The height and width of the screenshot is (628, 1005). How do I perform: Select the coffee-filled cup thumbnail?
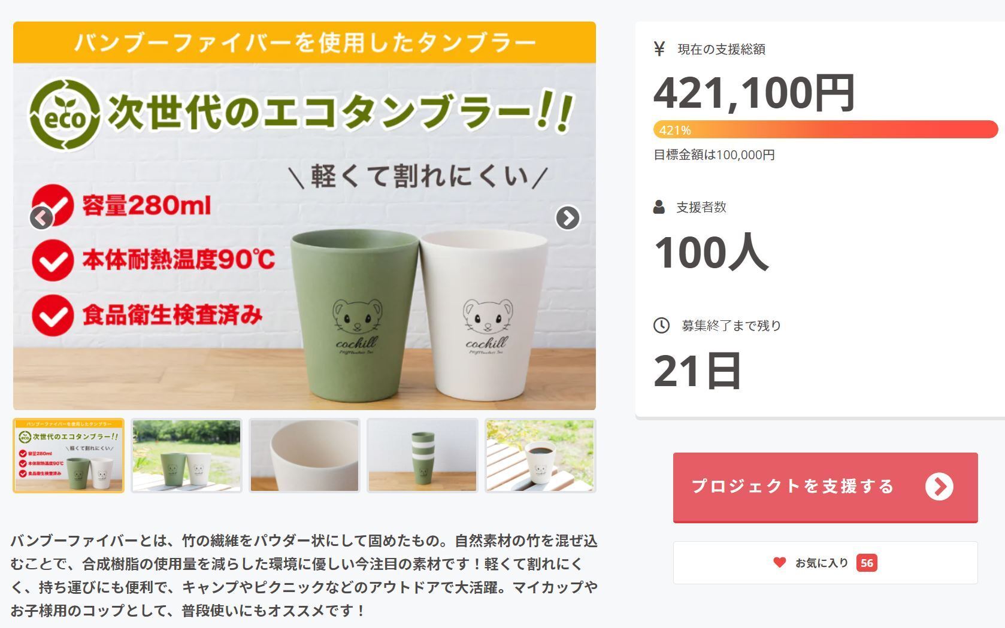pos(540,456)
